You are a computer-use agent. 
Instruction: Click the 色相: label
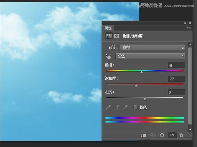click(109, 65)
